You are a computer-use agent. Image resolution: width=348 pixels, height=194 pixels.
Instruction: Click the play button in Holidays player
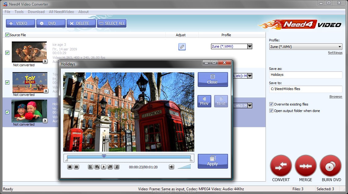click(x=104, y=167)
